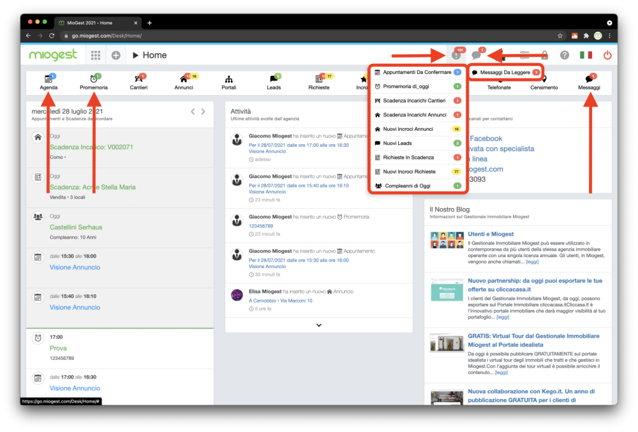Viewport: 638px width, 432px height.
Task: Bookmark page with star icon
Action: pyautogui.click(x=560, y=36)
